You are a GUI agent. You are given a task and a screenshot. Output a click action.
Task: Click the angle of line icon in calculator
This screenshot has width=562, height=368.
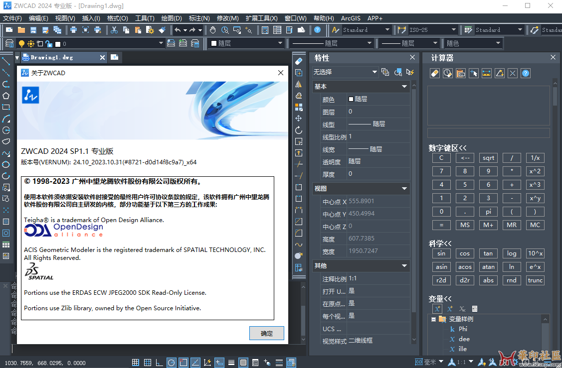(x=500, y=73)
